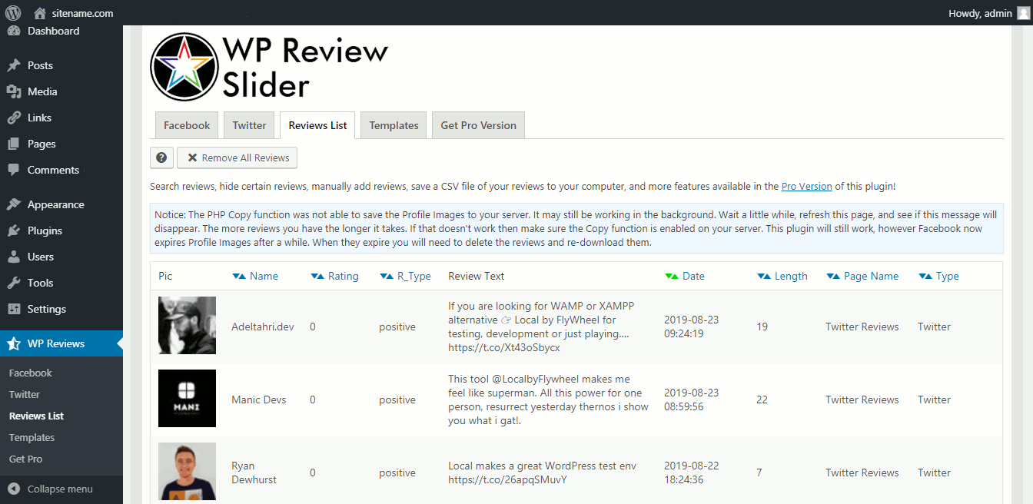Follow the Pro Version link
The width and height of the screenshot is (1033, 504).
806,186
